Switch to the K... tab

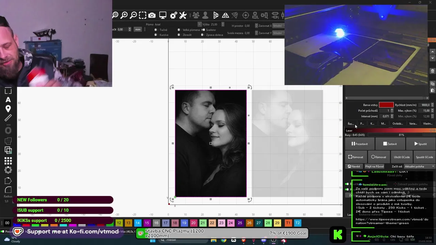coord(372,124)
